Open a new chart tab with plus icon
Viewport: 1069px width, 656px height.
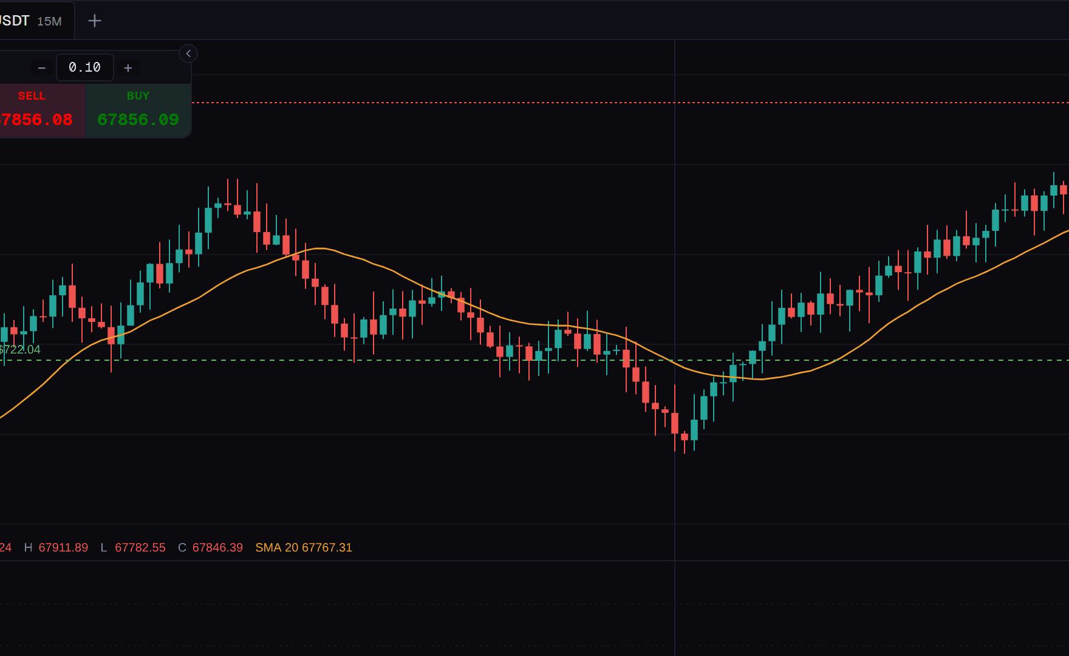[x=95, y=21]
